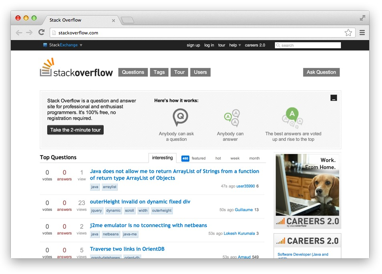The width and height of the screenshot is (382, 274).
Task: Close the Stack Overflow browser tab
Action: (x=113, y=21)
